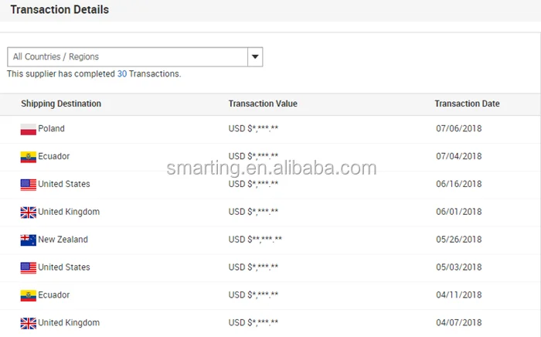Click the New Zealand destination text

63,240
